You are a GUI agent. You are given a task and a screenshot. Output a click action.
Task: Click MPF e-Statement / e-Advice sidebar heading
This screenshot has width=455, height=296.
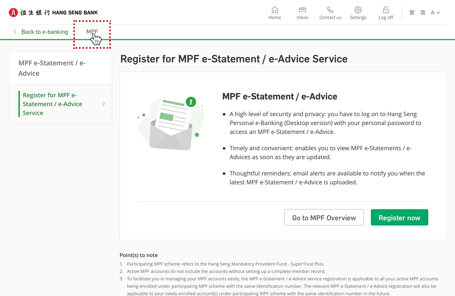[52, 68]
